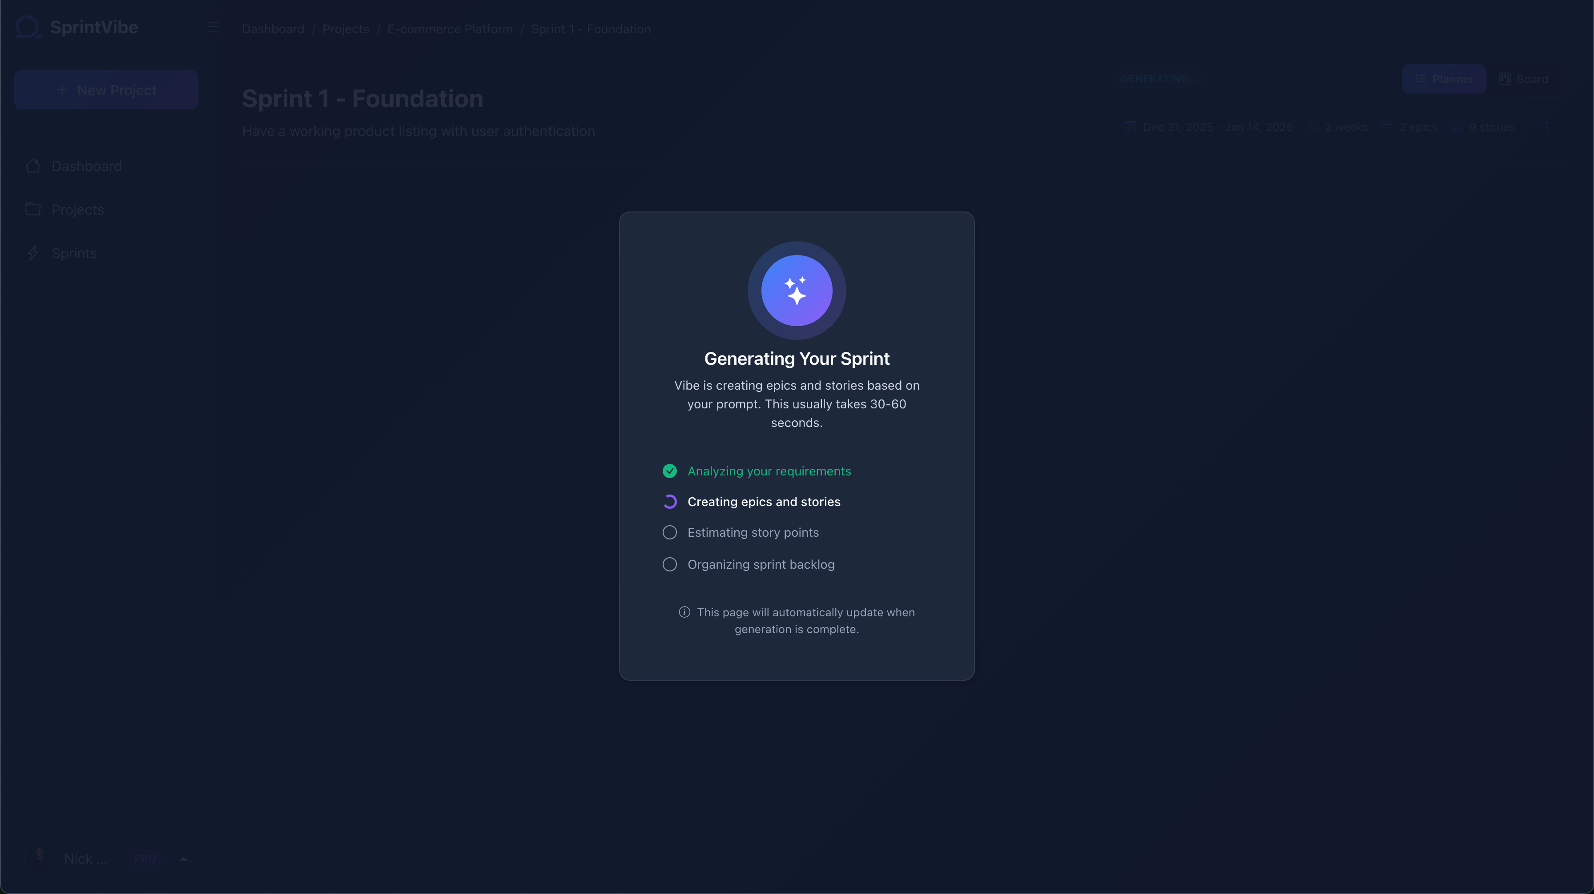The image size is (1594, 894).
Task: Click the green checkmark on Analyzing your requirements
Action: point(669,471)
